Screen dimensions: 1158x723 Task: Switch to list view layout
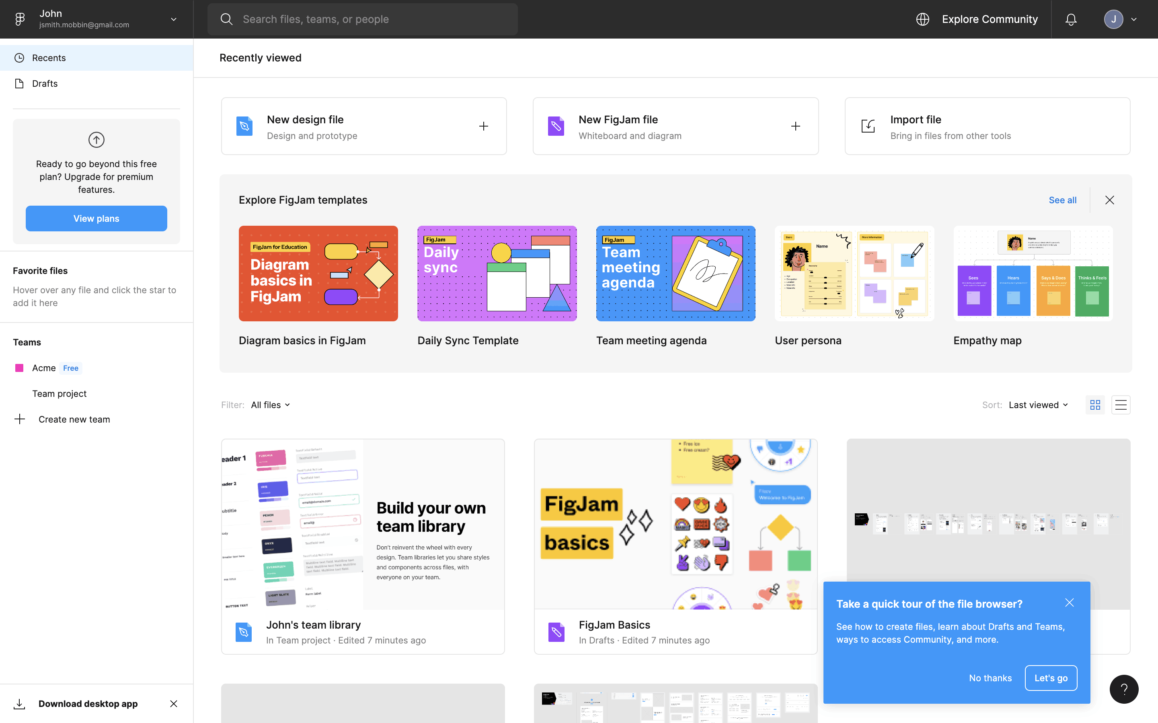pos(1121,405)
